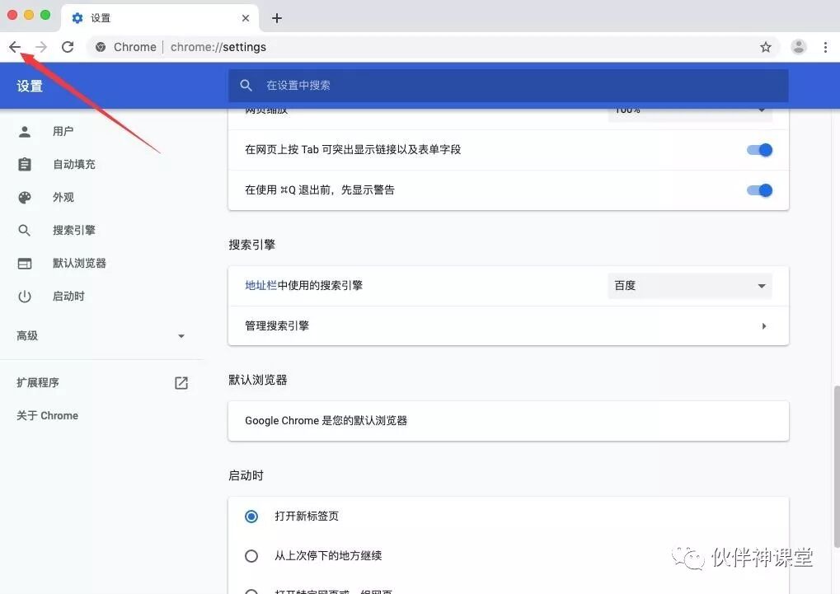
Task: Click the 启动时 section heading
Action: pyautogui.click(x=246, y=475)
